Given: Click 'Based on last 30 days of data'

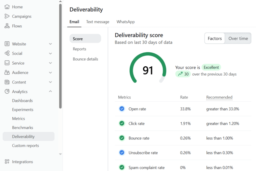Looking at the screenshot, I should tap(143, 42).
